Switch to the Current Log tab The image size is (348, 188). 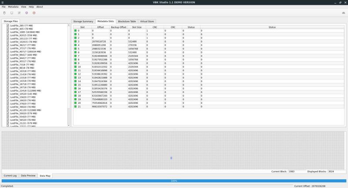click(x=10, y=175)
